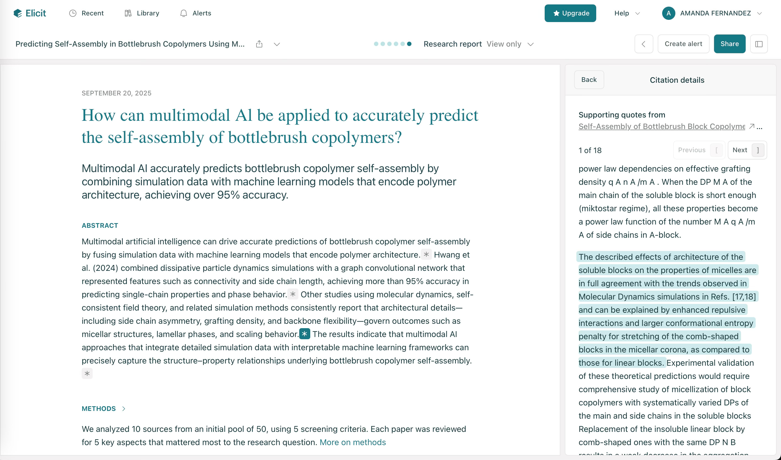This screenshot has width=781, height=460.
Task: Open the 'More on methods' link
Action: coord(353,442)
